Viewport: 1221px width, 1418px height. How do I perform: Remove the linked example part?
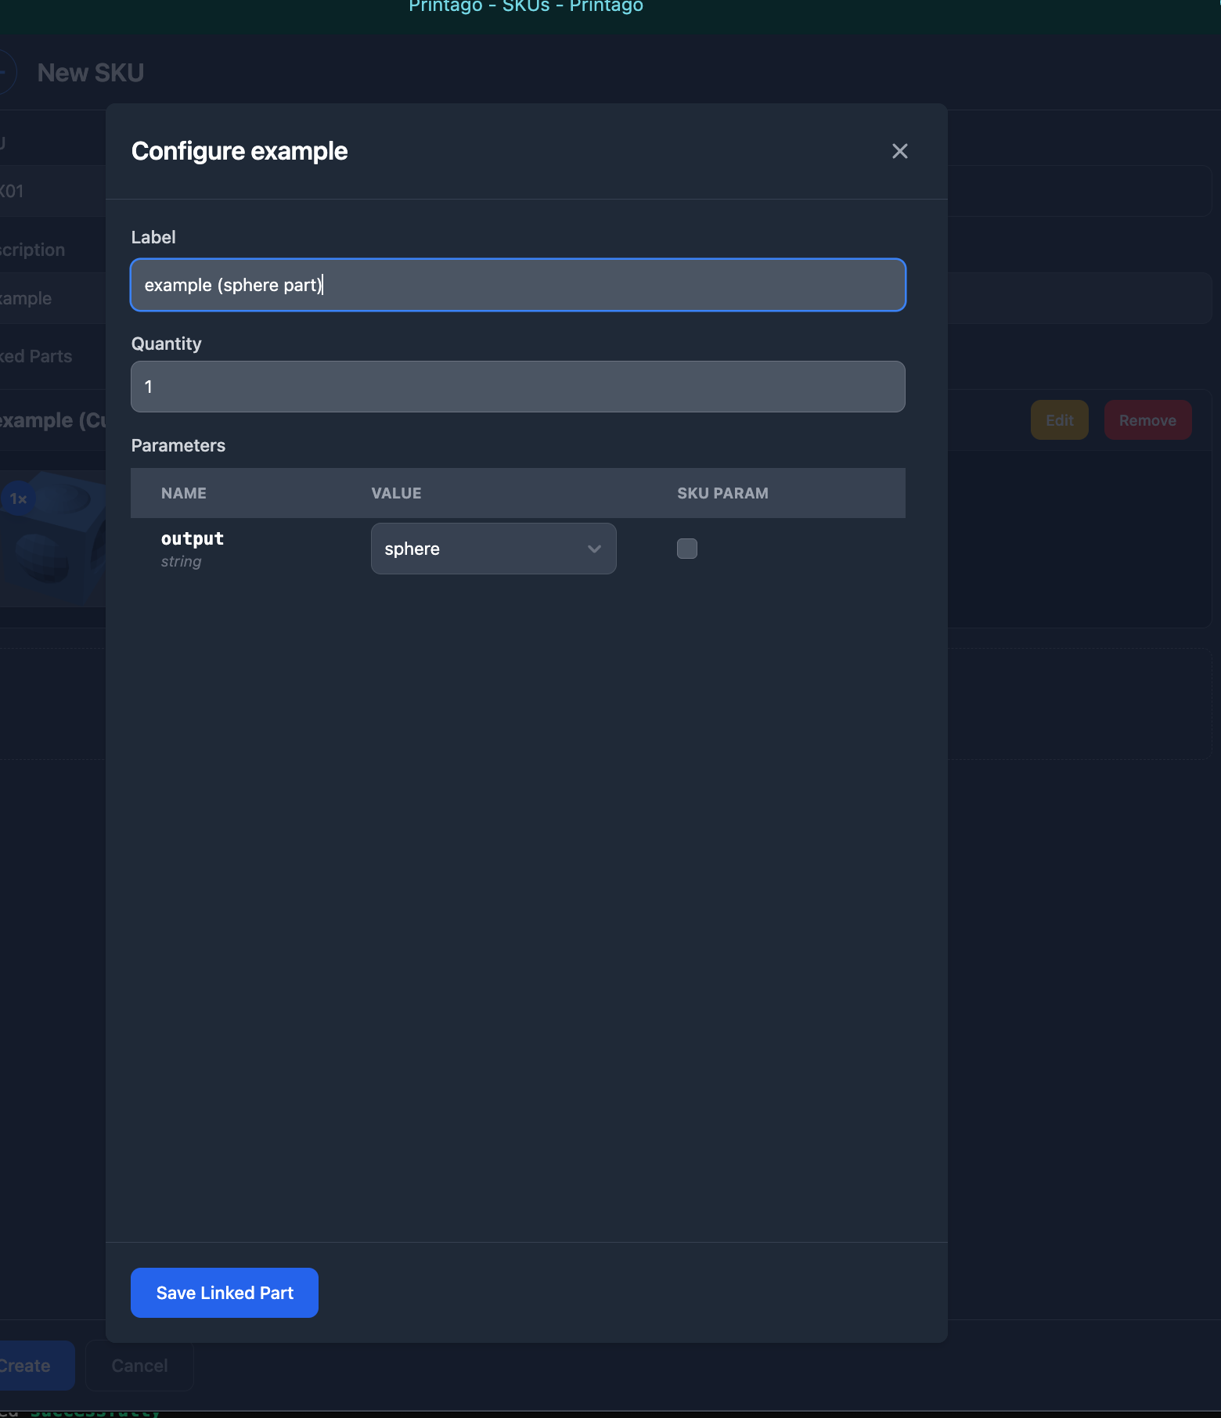click(1147, 420)
